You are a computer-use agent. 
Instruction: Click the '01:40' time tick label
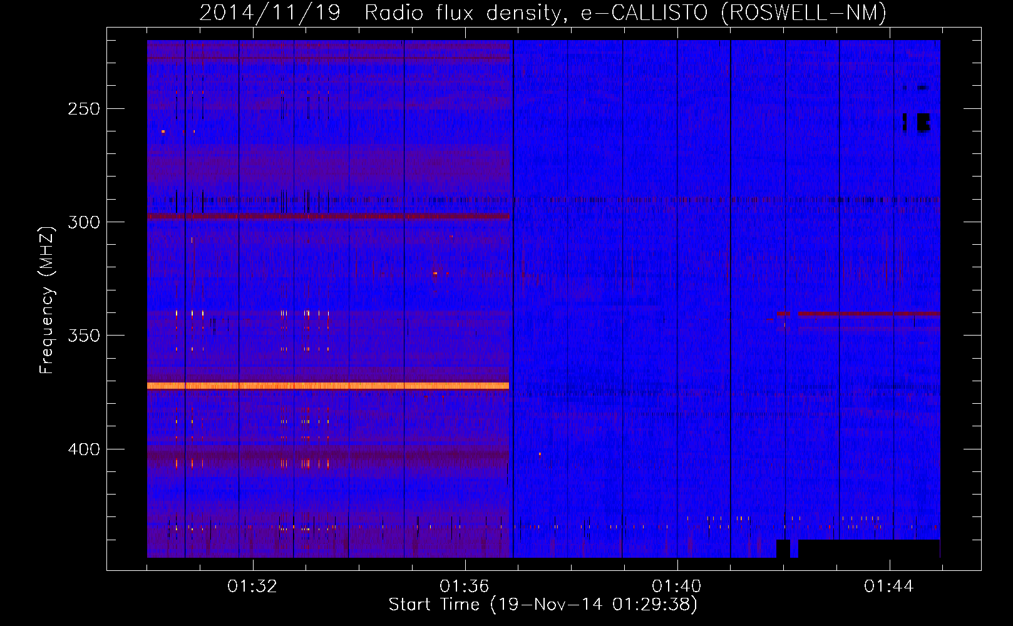click(x=677, y=587)
